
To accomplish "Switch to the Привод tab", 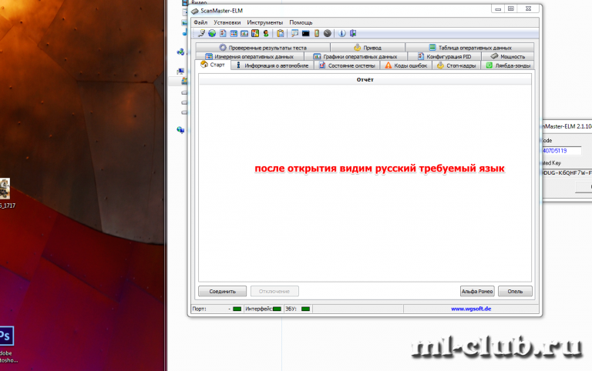I will coord(368,48).
